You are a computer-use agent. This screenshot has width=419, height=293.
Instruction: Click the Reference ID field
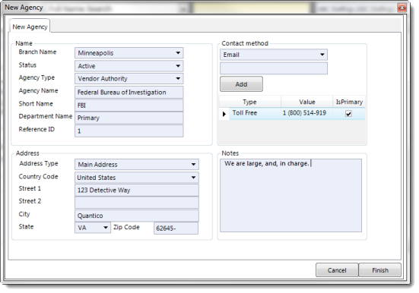[x=129, y=131]
